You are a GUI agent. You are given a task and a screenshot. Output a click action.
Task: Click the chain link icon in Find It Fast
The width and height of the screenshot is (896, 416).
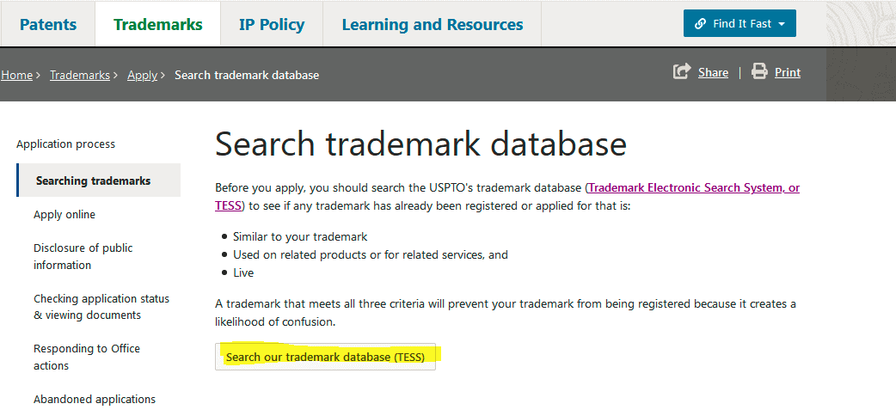(x=701, y=24)
